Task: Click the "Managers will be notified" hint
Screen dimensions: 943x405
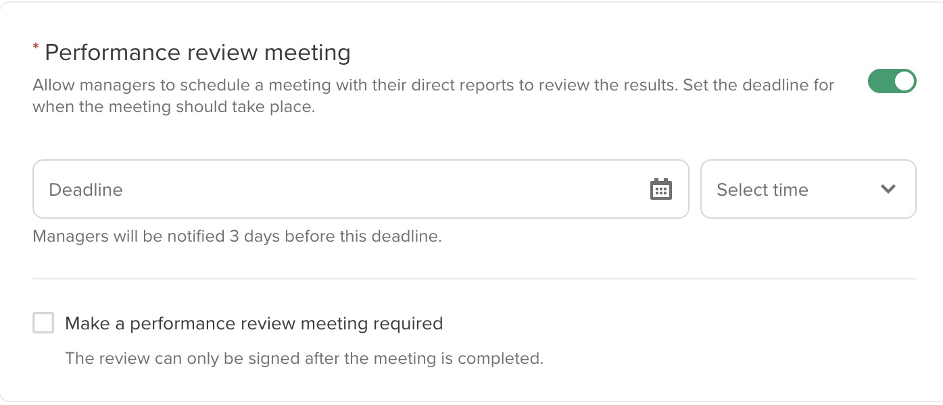Action: click(237, 237)
